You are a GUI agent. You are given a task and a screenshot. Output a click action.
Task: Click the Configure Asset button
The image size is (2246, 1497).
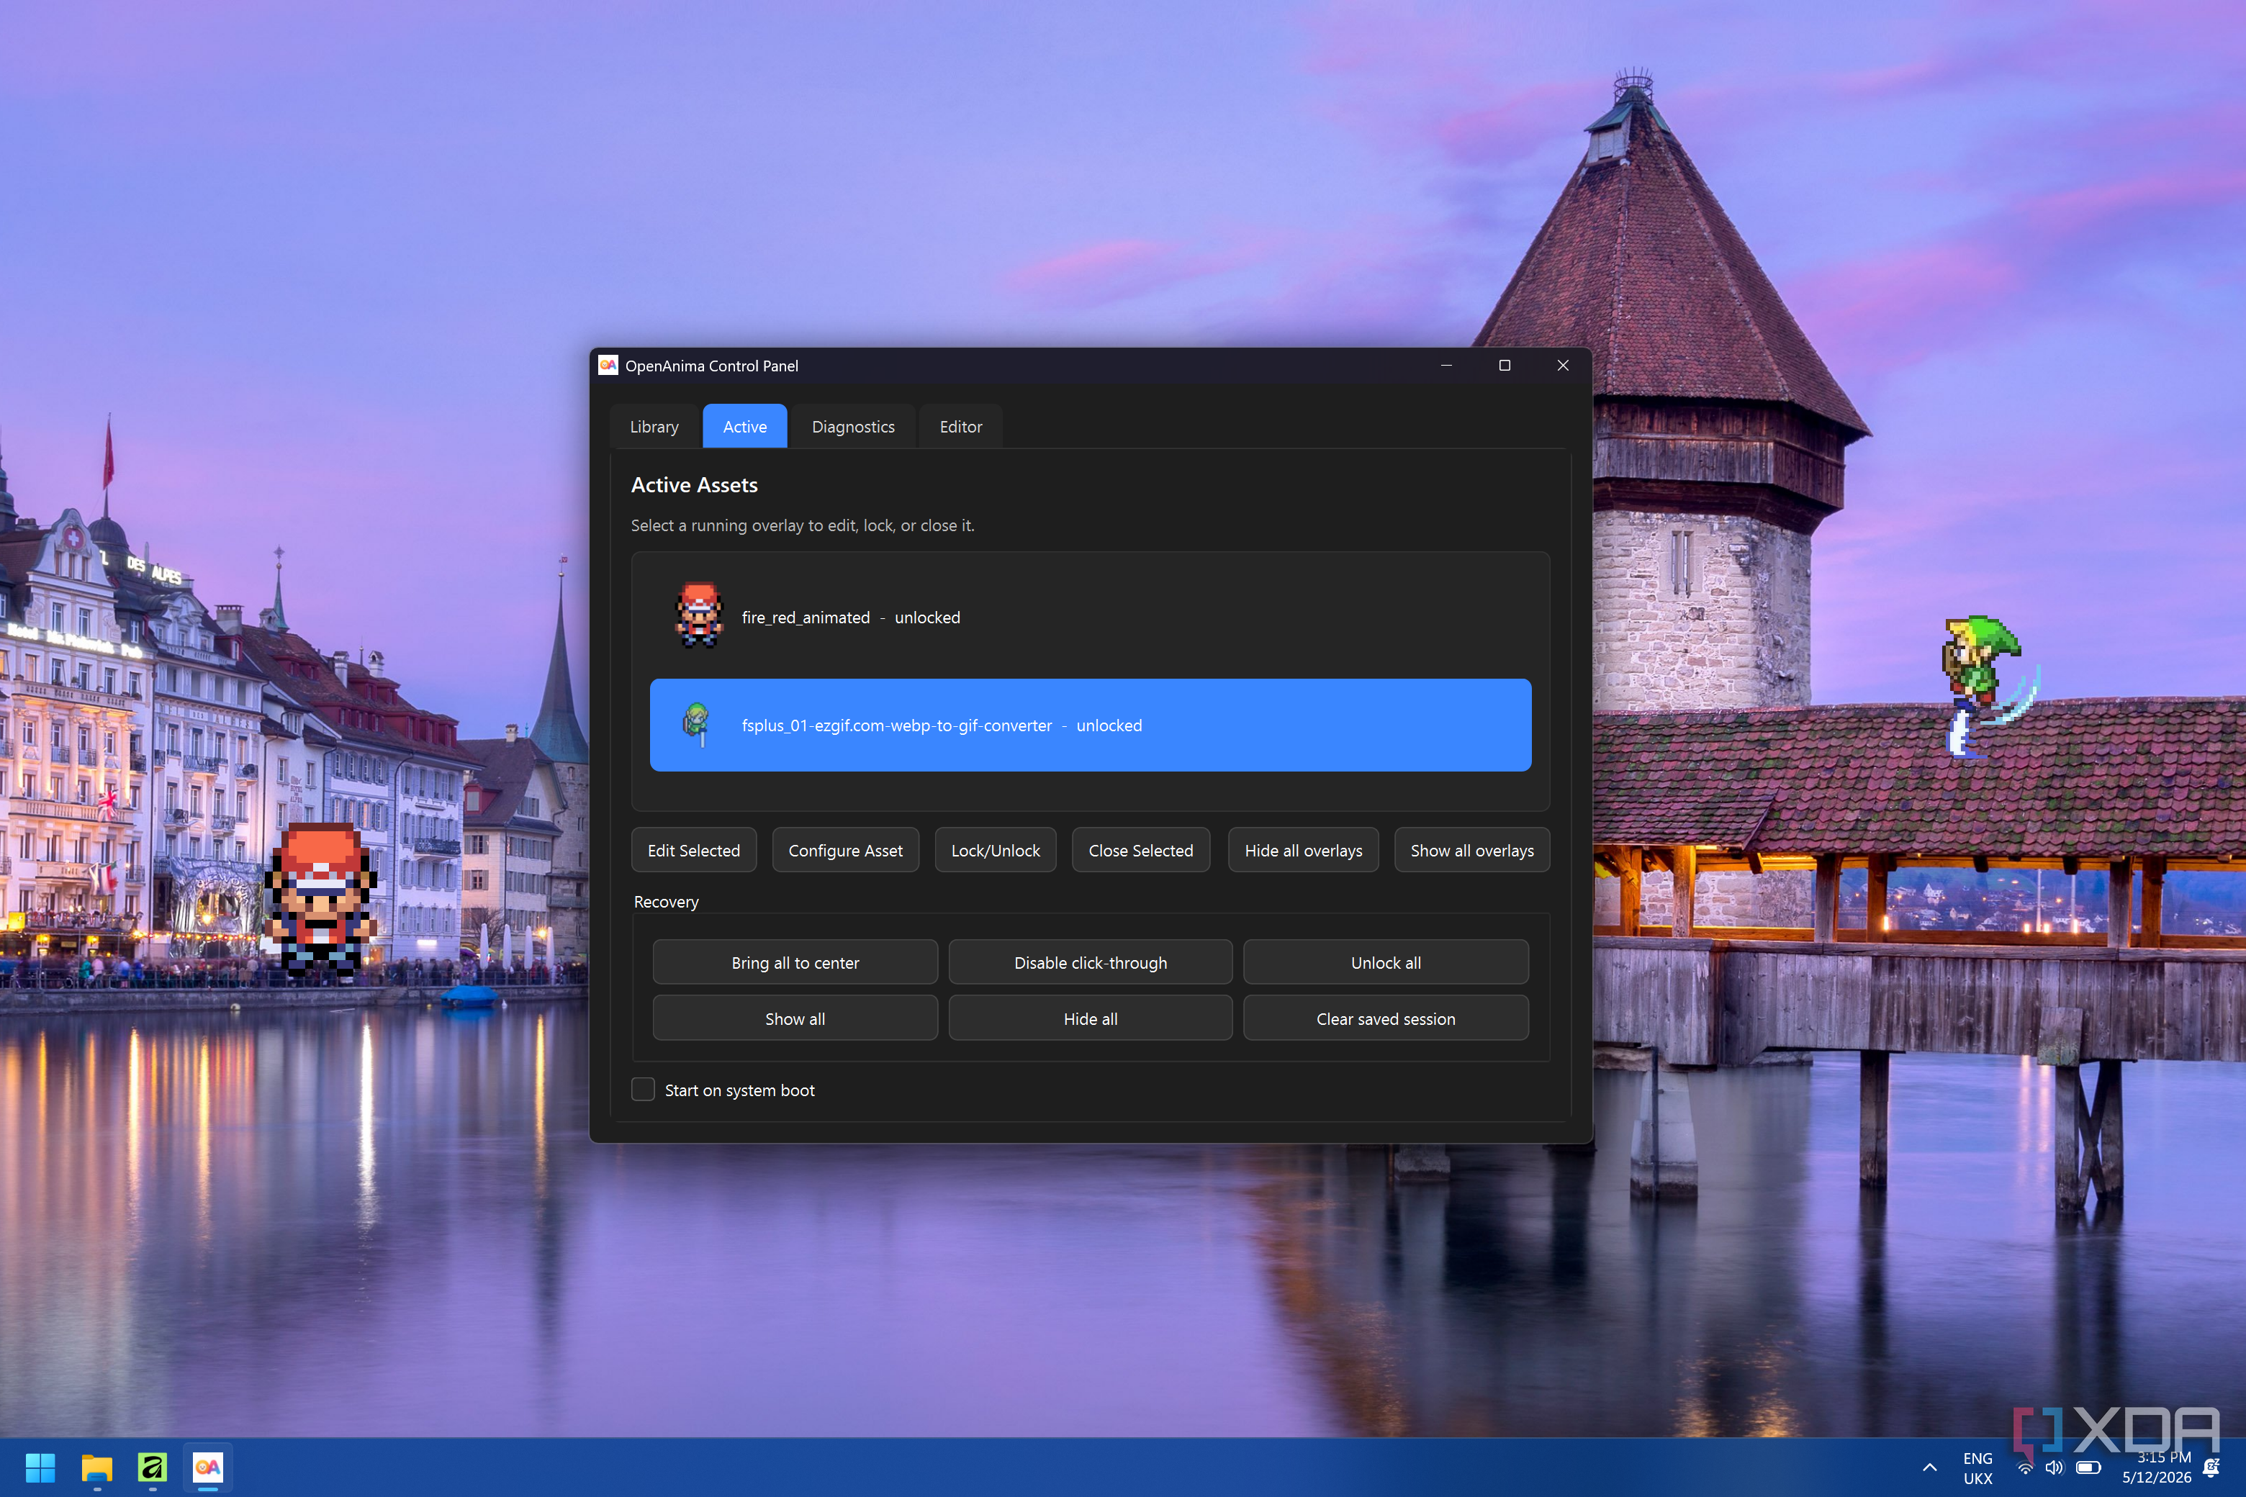[845, 851]
